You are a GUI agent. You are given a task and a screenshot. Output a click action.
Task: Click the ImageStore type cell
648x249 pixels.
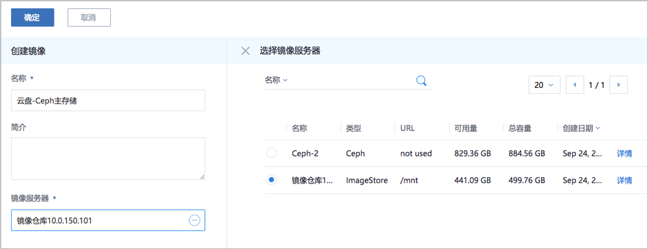[367, 180]
